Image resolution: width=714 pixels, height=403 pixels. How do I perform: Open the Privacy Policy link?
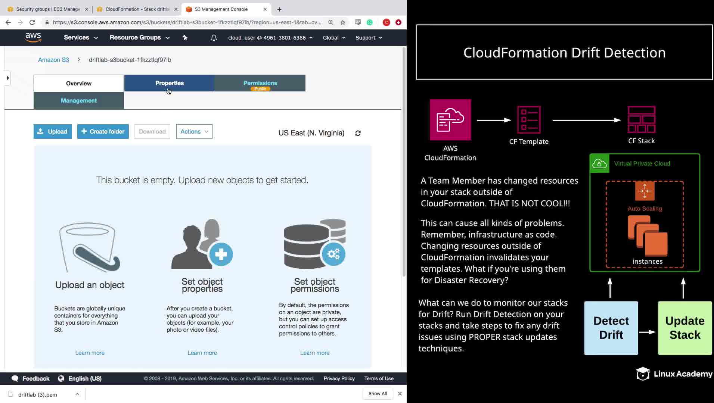tap(339, 379)
